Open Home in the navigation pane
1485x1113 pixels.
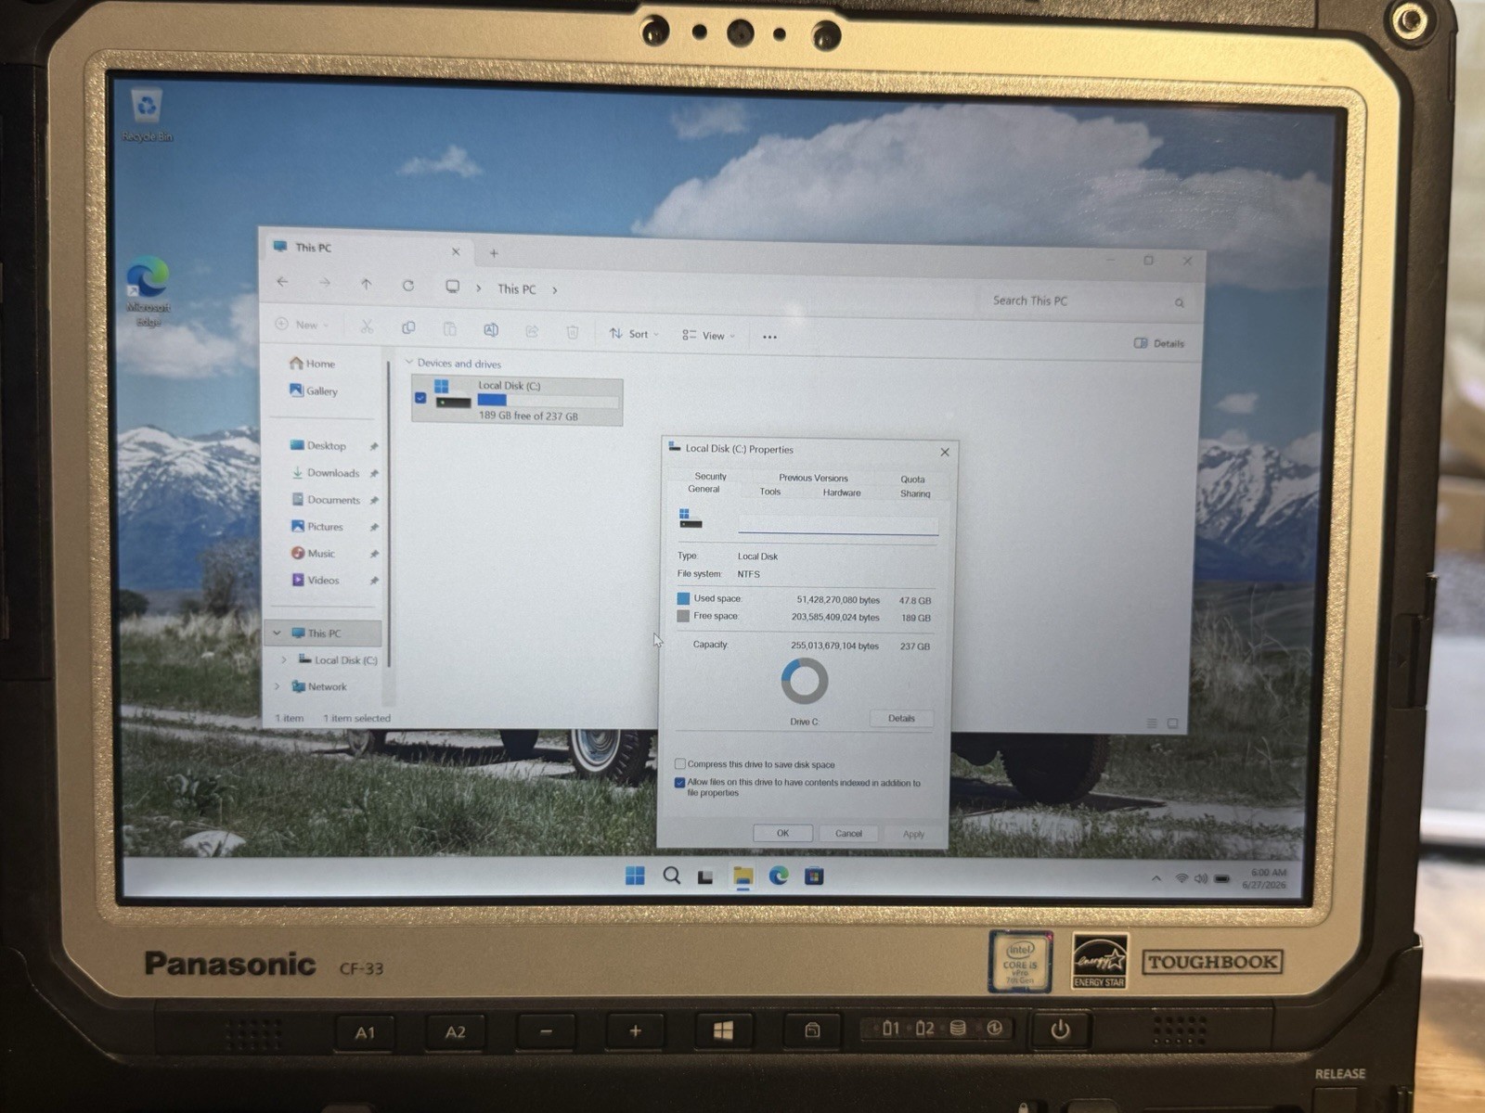click(313, 363)
